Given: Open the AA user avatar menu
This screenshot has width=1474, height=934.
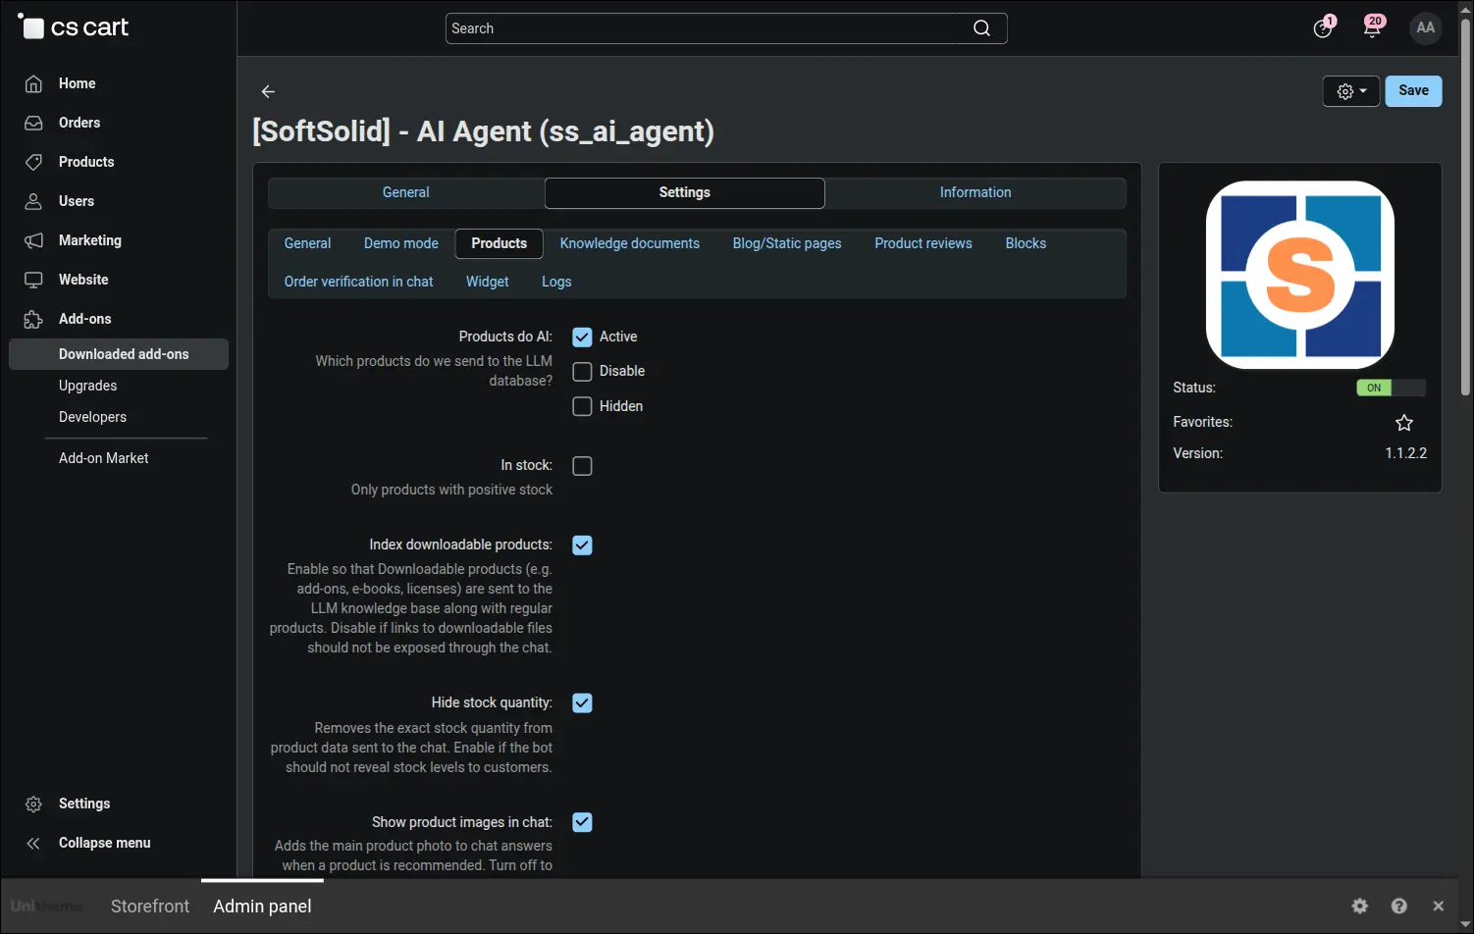Looking at the screenshot, I should pos(1426,27).
